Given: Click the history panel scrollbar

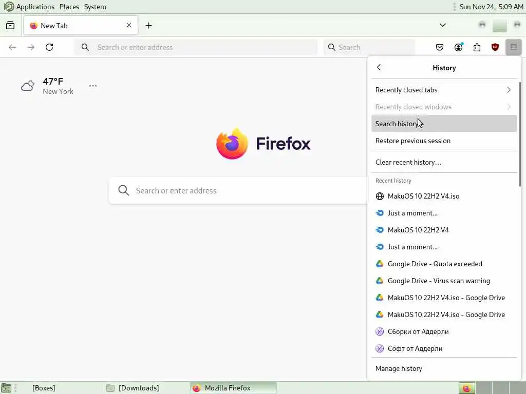Looking at the screenshot, I should [520, 134].
